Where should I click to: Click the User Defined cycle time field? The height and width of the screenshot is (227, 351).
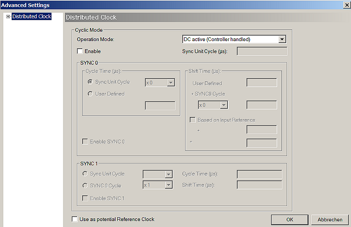(160, 106)
